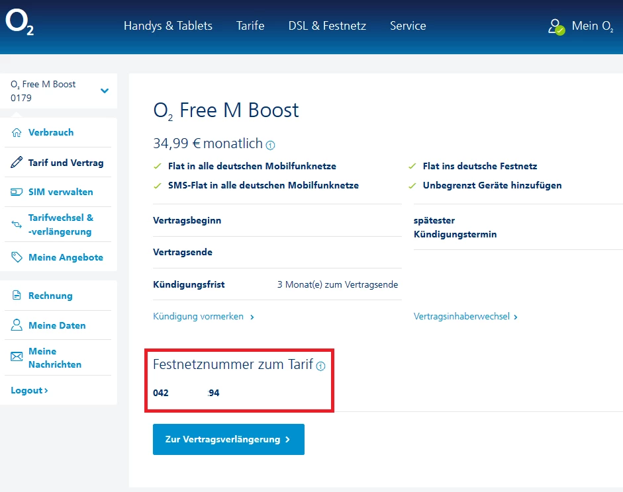Click Vertragsinhaberwechsel link
Image resolution: width=623 pixels, height=492 pixels.
pyautogui.click(x=465, y=317)
